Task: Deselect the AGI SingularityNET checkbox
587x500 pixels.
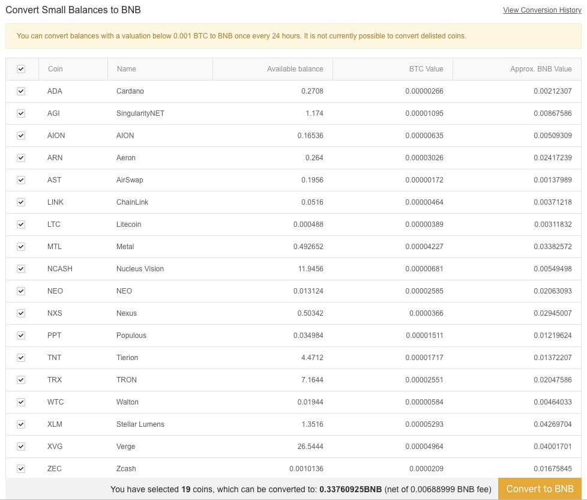Action: 21,113
